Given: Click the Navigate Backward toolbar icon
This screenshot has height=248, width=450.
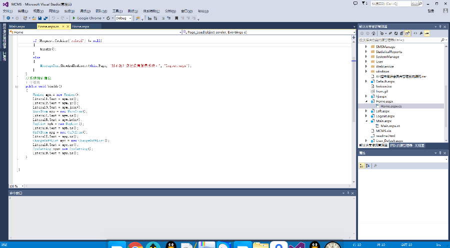Looking at the screenshot, I should (8, 18).
